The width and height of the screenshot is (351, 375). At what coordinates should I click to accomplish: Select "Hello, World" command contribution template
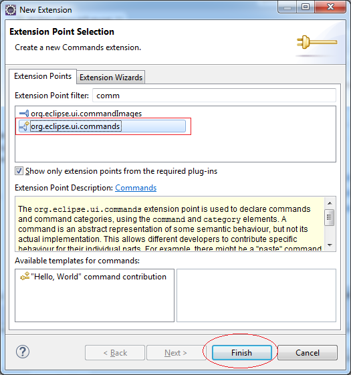98,277
